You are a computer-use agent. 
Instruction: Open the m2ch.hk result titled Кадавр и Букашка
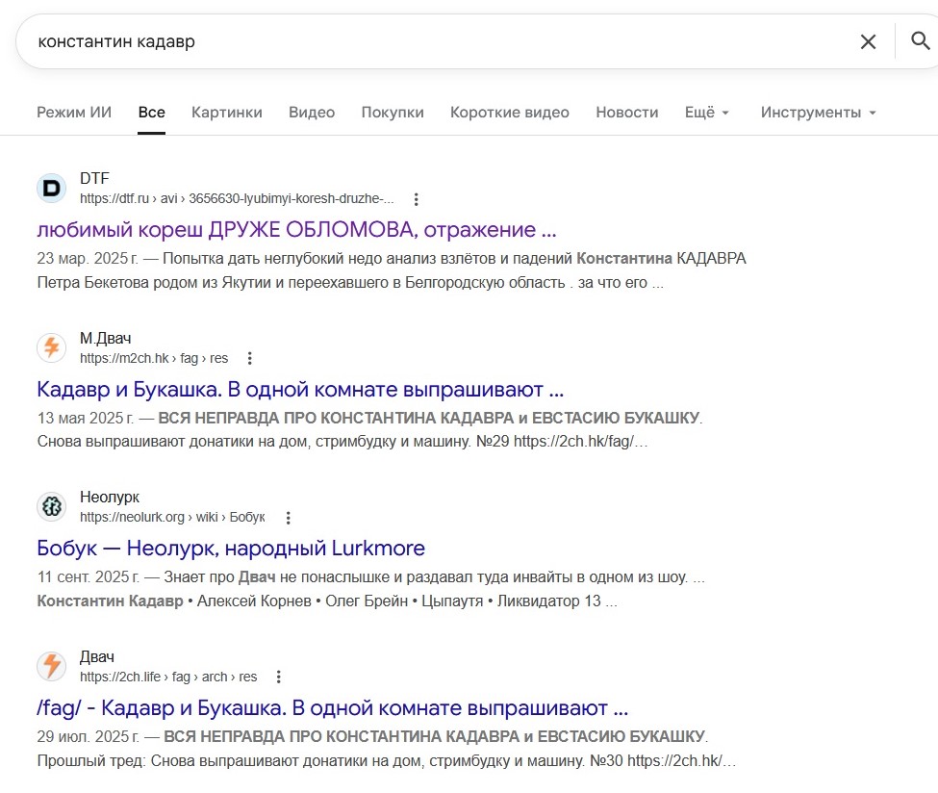300,390
